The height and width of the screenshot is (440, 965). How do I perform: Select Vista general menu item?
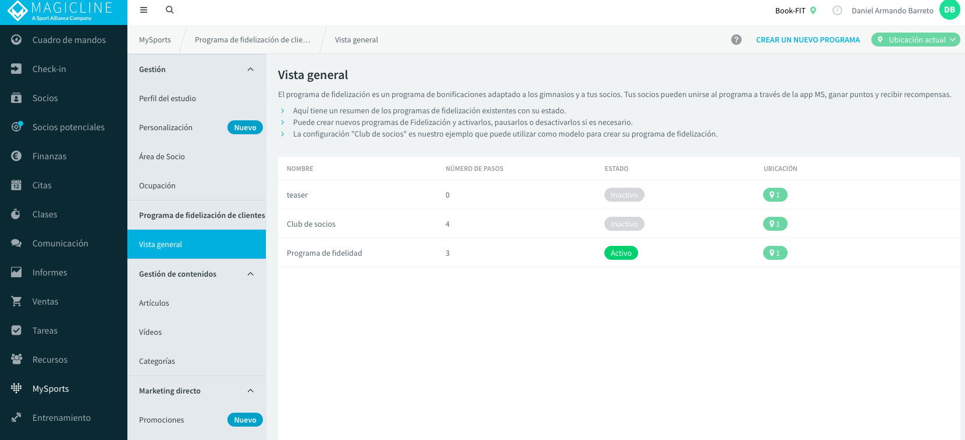[197, 244]
